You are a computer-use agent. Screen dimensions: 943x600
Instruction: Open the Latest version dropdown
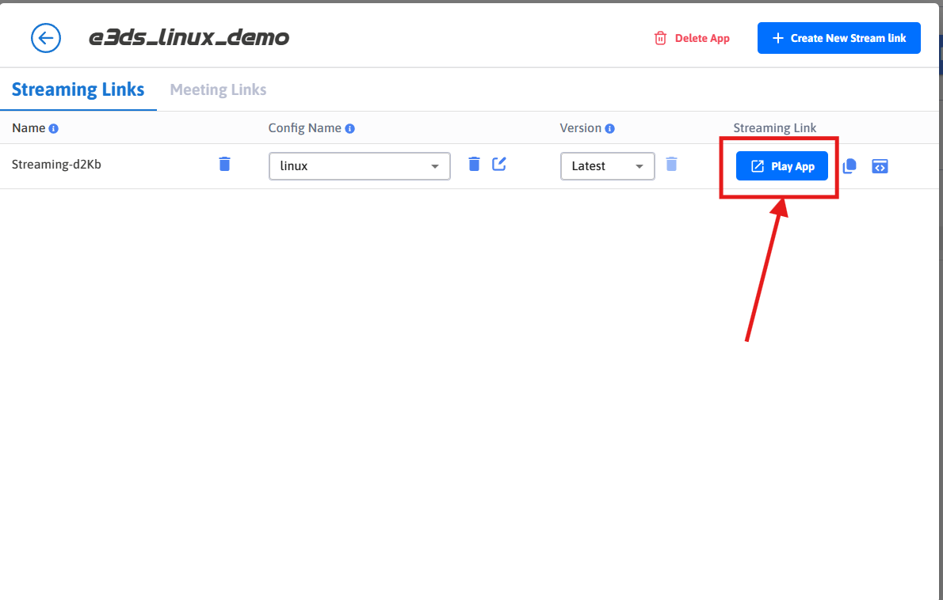point(607,166)
